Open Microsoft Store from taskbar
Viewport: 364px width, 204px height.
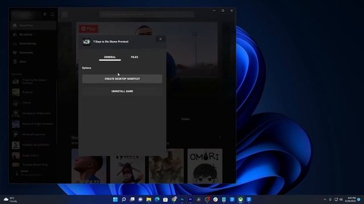166,199
